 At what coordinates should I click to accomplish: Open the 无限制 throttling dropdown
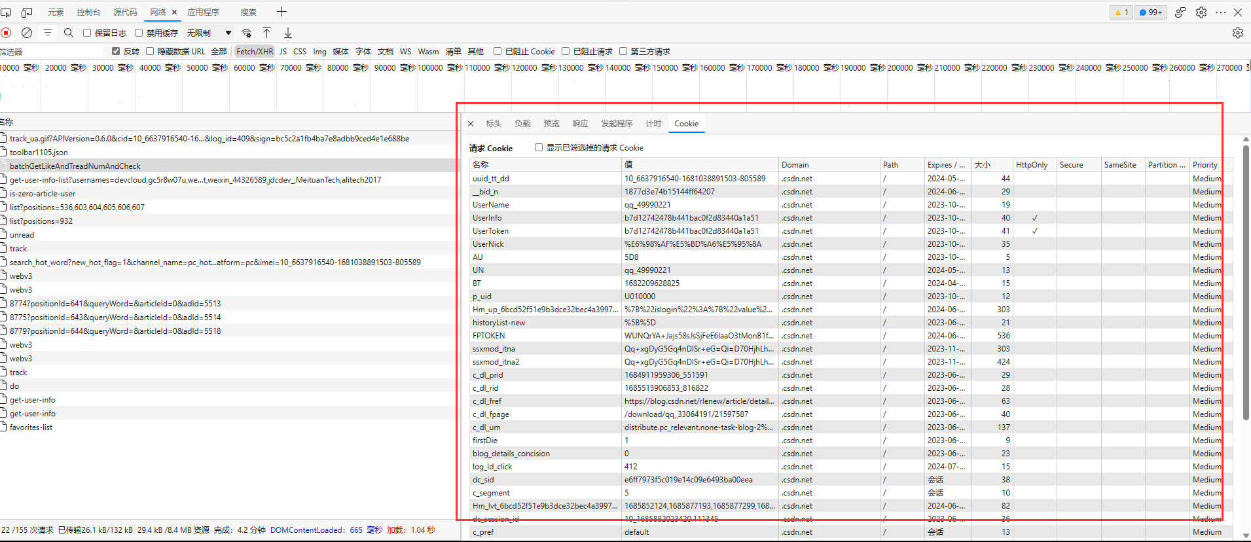point(209,33)
